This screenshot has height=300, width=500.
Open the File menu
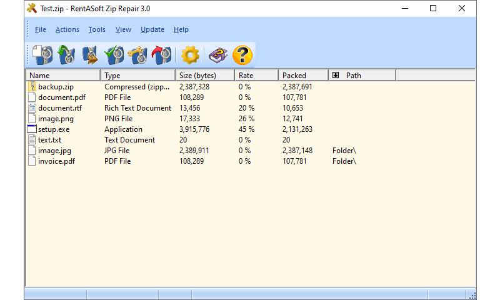tap(41, 29)
